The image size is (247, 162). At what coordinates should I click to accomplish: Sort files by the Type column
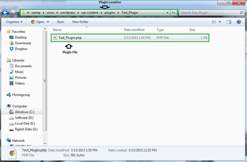(x=160, y=30)
